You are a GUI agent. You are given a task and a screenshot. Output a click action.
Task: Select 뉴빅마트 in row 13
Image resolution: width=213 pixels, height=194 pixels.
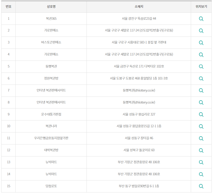click(x=51, y=162)
